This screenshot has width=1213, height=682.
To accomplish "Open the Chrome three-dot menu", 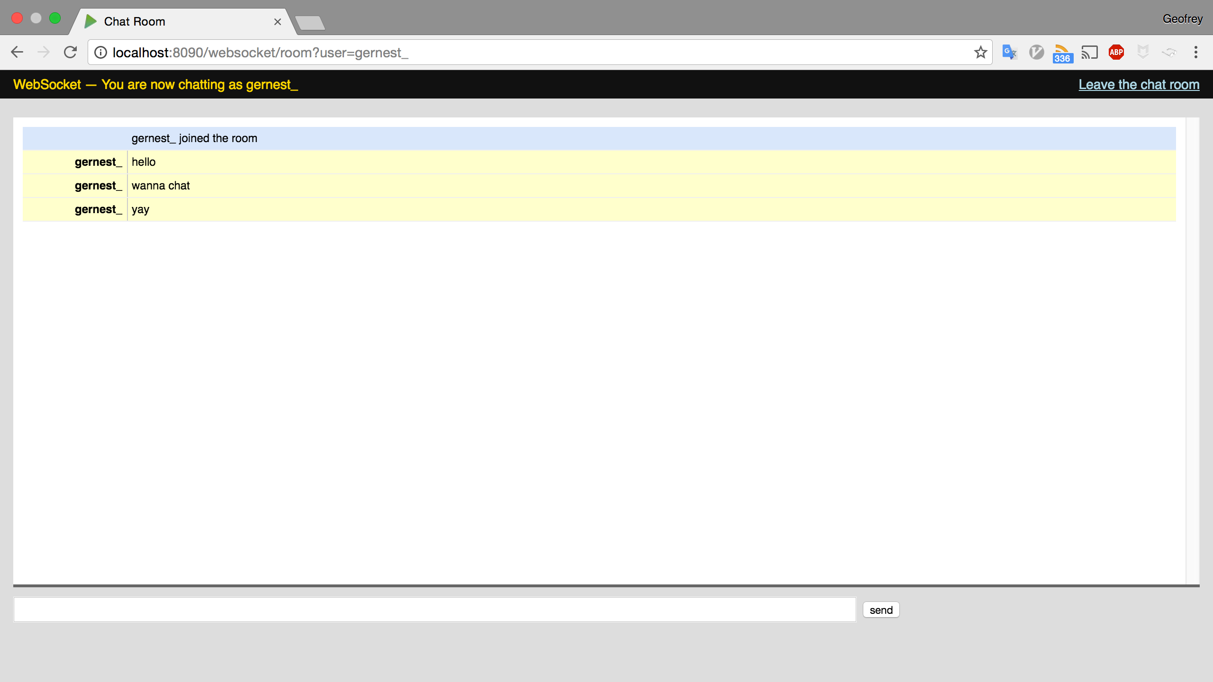I will pyautogui.click(x=1195, y=52).
